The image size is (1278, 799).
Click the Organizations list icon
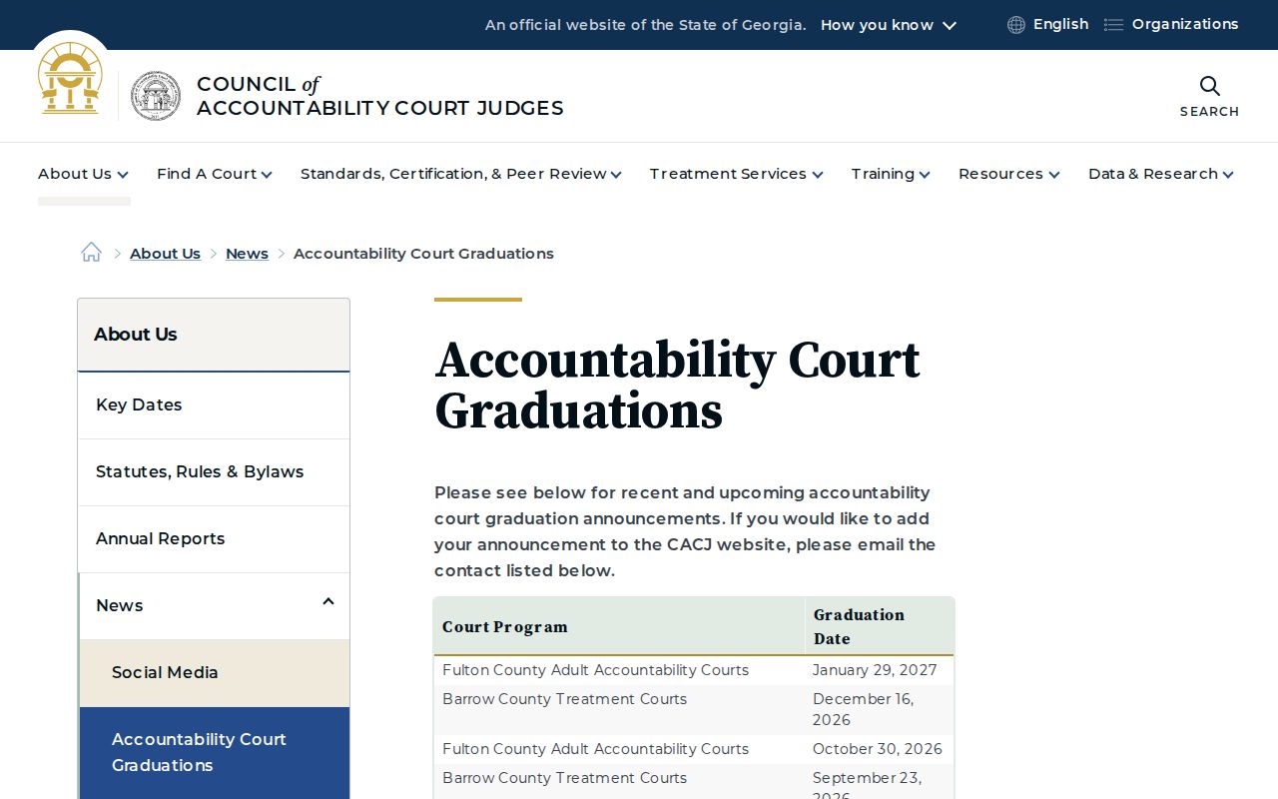[1113, 25]
